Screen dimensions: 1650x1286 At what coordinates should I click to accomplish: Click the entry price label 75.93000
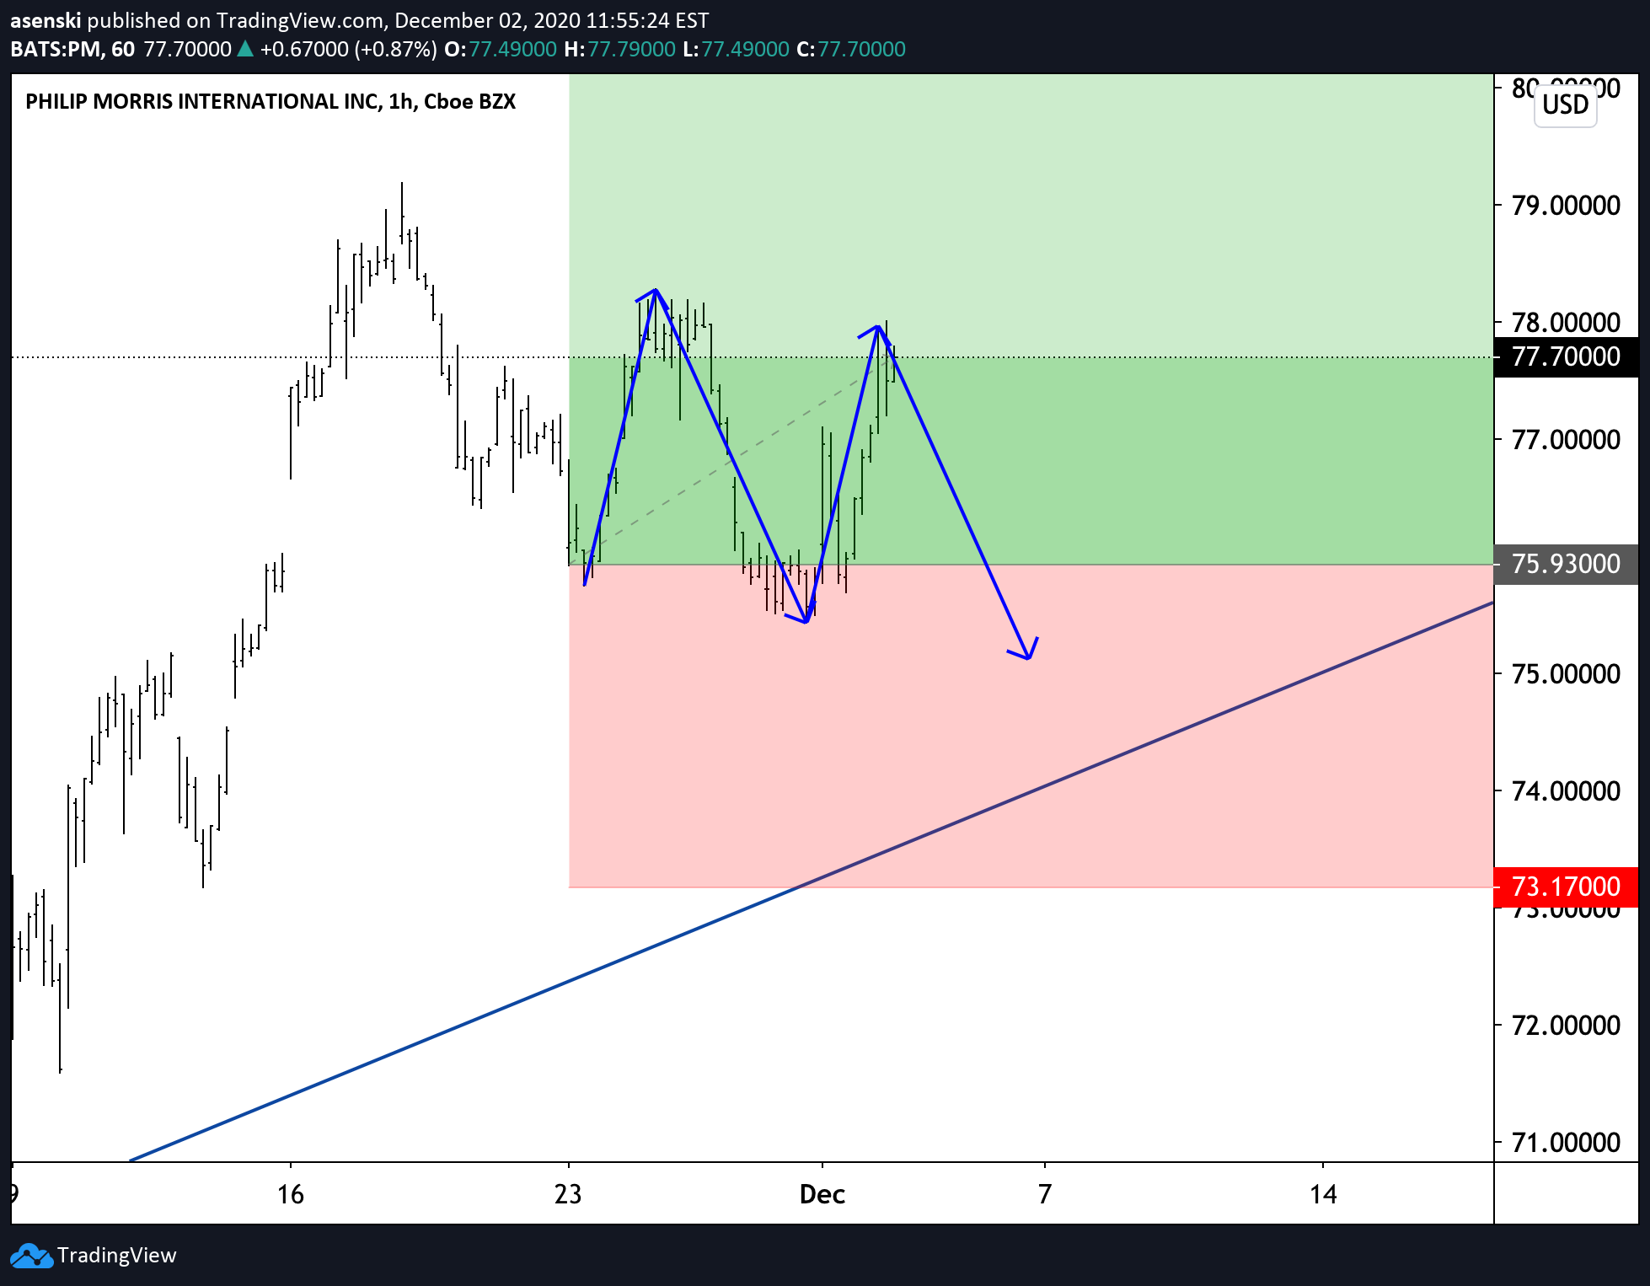point(1566,564)
